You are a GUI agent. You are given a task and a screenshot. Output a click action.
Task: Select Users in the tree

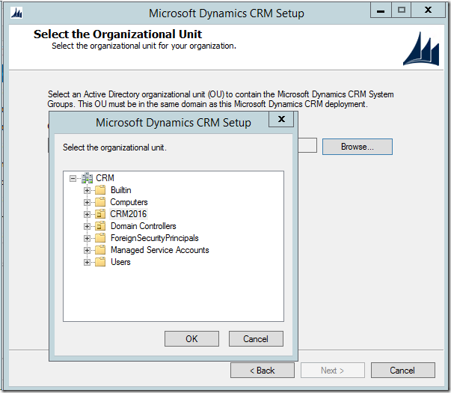[x=120, y=262]
